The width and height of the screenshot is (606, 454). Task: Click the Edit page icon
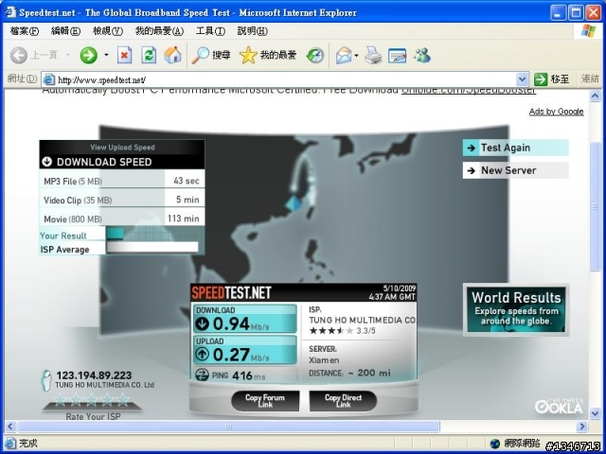(398, 55)
